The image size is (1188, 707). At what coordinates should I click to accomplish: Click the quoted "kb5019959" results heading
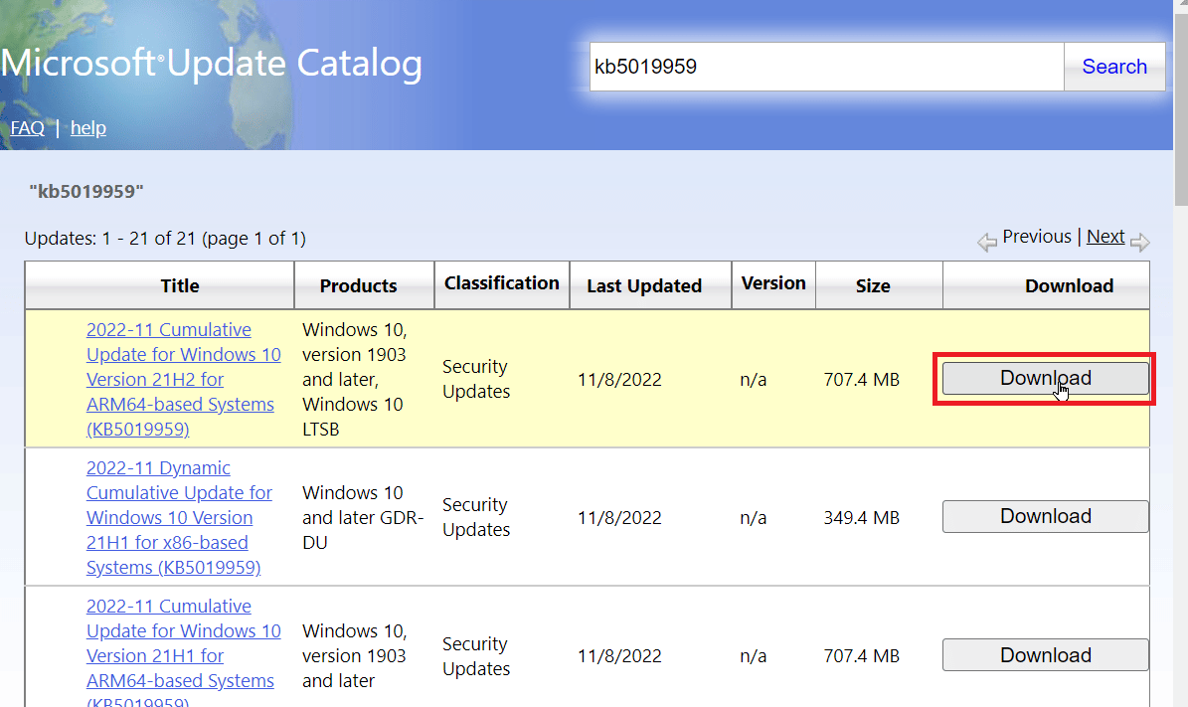(x=86, y=191)
